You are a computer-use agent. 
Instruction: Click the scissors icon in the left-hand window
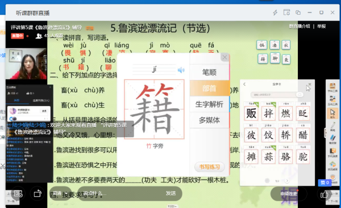pyautogui.click(x=3, y=167)
